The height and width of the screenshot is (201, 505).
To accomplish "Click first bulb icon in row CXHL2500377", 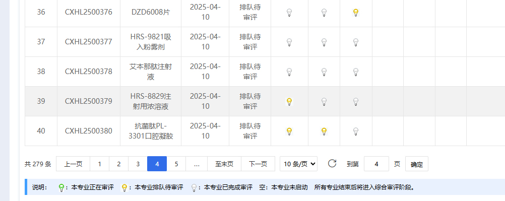I will pyautogui.click(x=289, y=42).
